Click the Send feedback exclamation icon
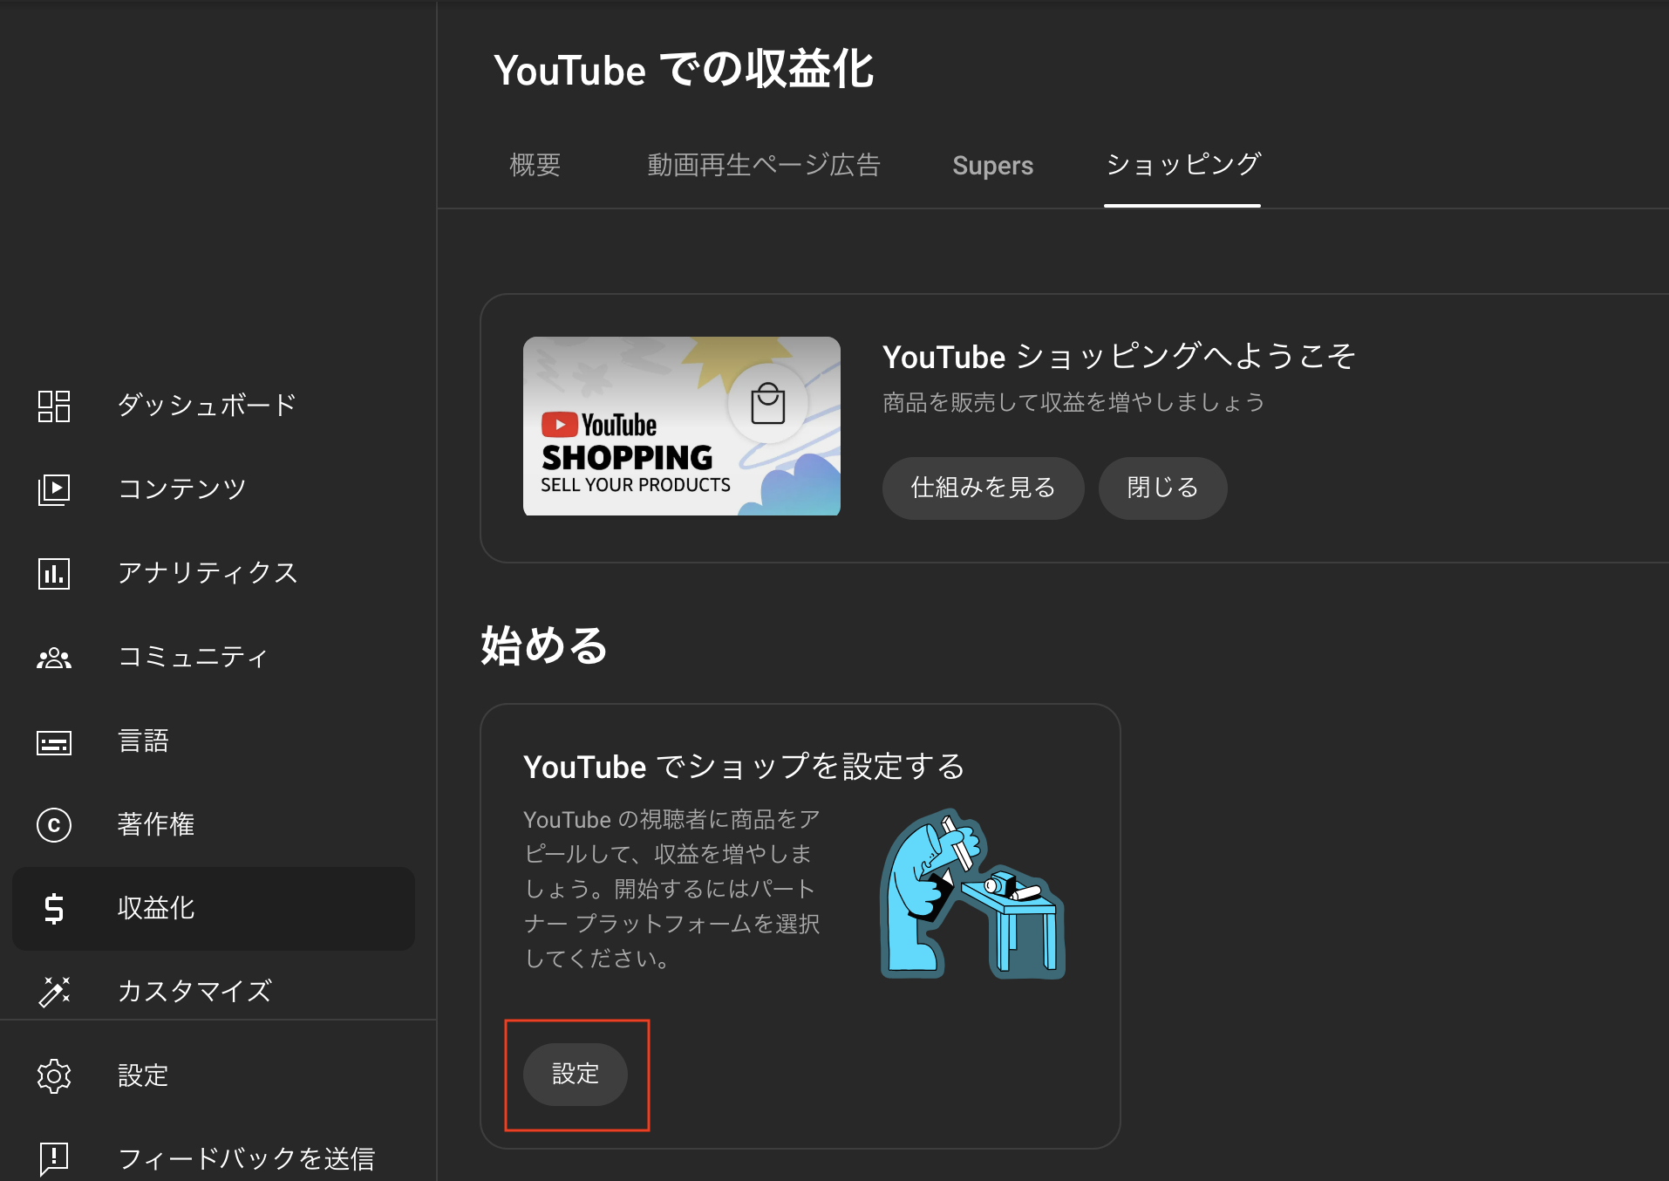This screenshot has height=1181, width=1669. (x=54, y=1159)
